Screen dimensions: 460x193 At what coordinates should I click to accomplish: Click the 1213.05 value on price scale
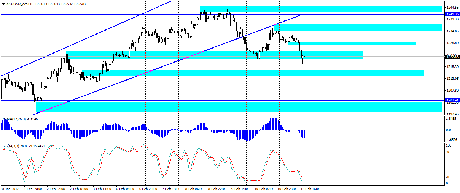(452, 79)
